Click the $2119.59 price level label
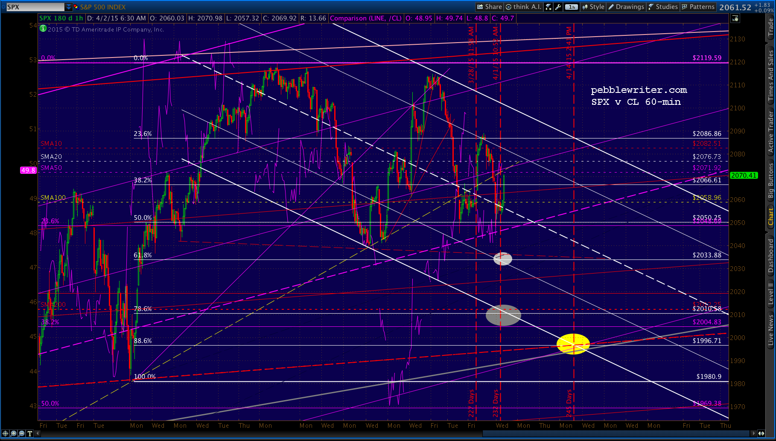776x441 pixels. tap(707, 58)
